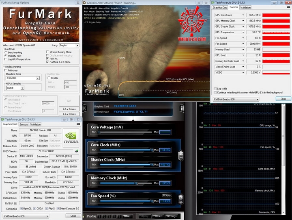292x220 pixels.
Task: Toggle the core/shader clock link icon
Action: pos(180,155)
